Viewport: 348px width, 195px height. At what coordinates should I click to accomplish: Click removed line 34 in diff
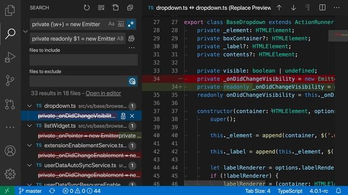pos(238,79)
